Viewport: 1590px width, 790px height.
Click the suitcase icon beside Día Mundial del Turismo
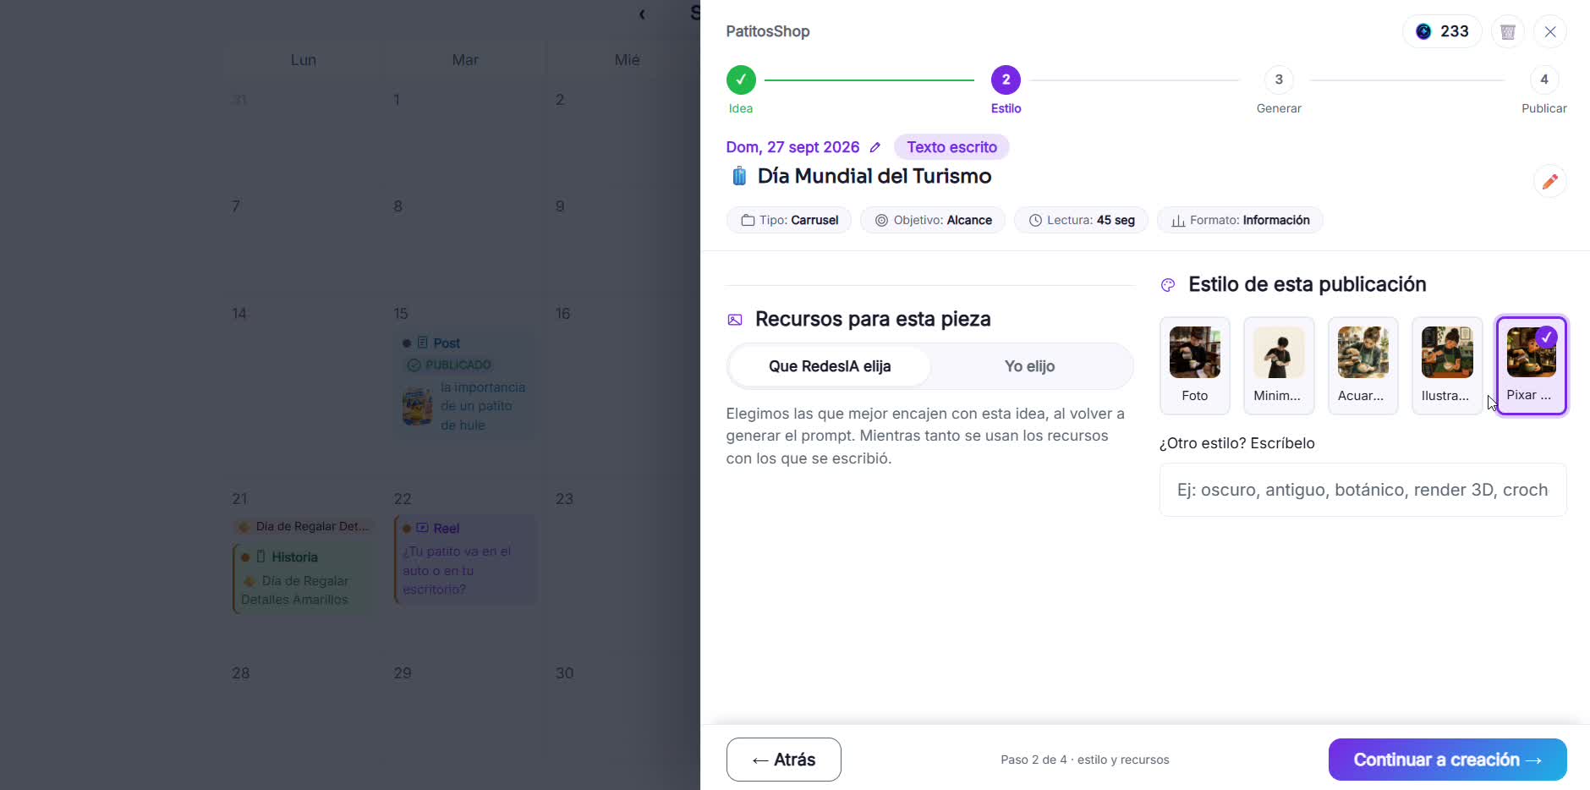739,176
